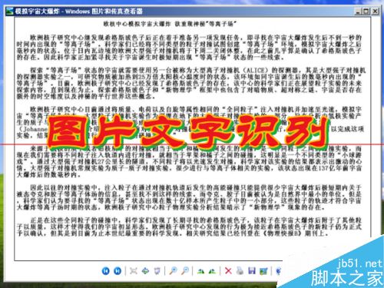
Task: Go to the next image
Action: pos(118,270)
